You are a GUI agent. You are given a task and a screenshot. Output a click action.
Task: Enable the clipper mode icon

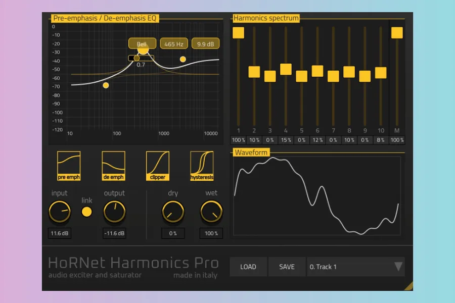click(157, 166)
